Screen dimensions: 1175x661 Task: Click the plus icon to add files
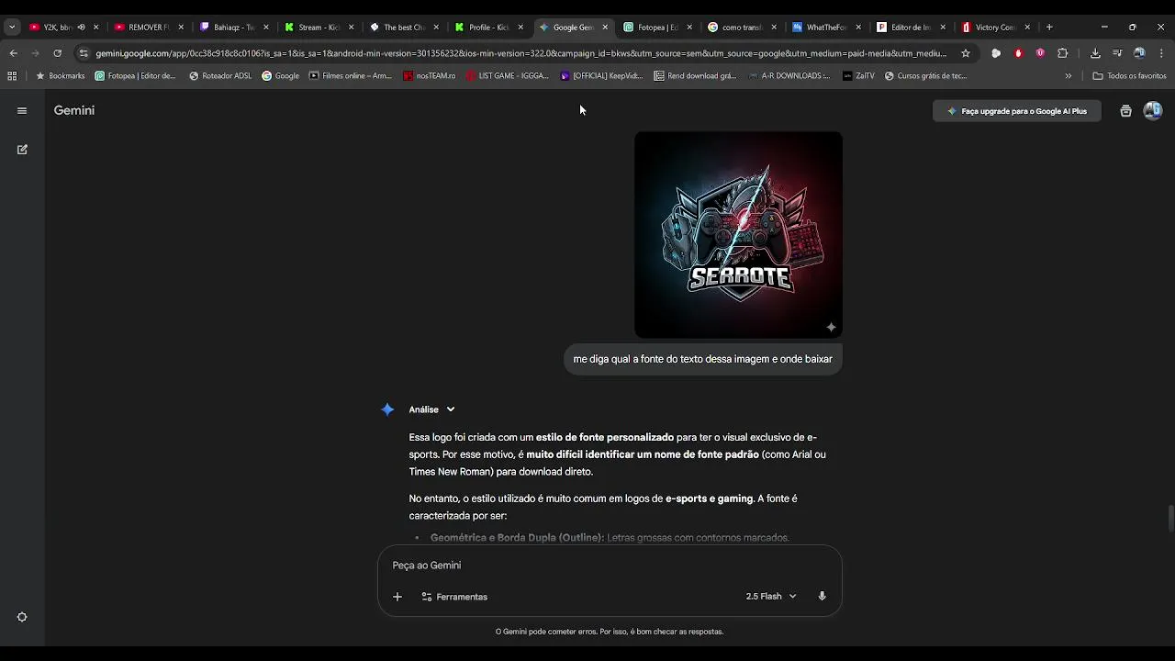click(397, 597)
